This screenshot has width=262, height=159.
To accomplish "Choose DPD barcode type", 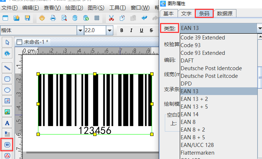I will tap(219, 84).
